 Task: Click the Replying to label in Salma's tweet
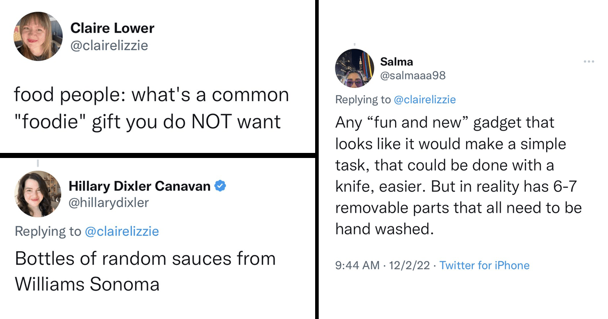pyautogui.click(x=363, y=100)
